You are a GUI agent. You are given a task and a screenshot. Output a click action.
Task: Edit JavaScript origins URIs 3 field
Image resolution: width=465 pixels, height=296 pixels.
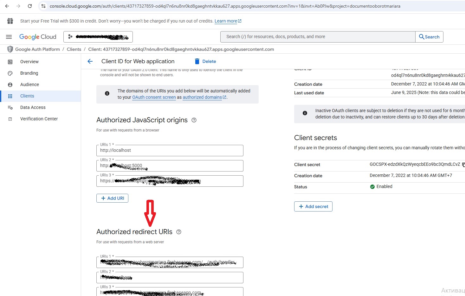coord(170,181)
